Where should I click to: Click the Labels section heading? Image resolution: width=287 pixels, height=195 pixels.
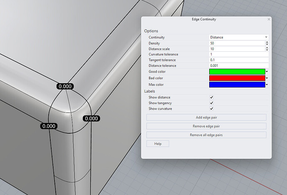(150, 91)
